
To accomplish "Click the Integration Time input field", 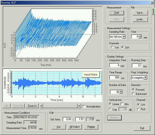I will point(114,65).
